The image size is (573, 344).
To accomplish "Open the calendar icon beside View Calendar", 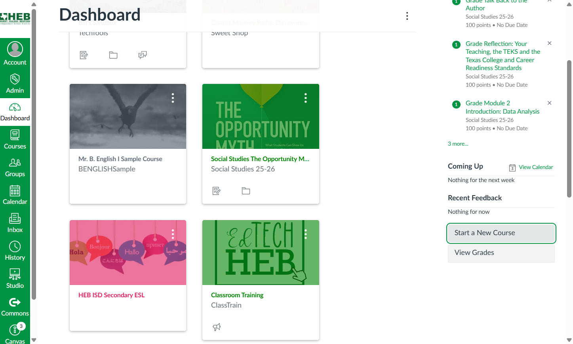I will tap(512, 168).
